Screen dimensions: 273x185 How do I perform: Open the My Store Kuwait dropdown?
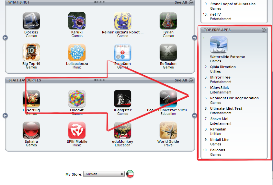pos(104,174)
